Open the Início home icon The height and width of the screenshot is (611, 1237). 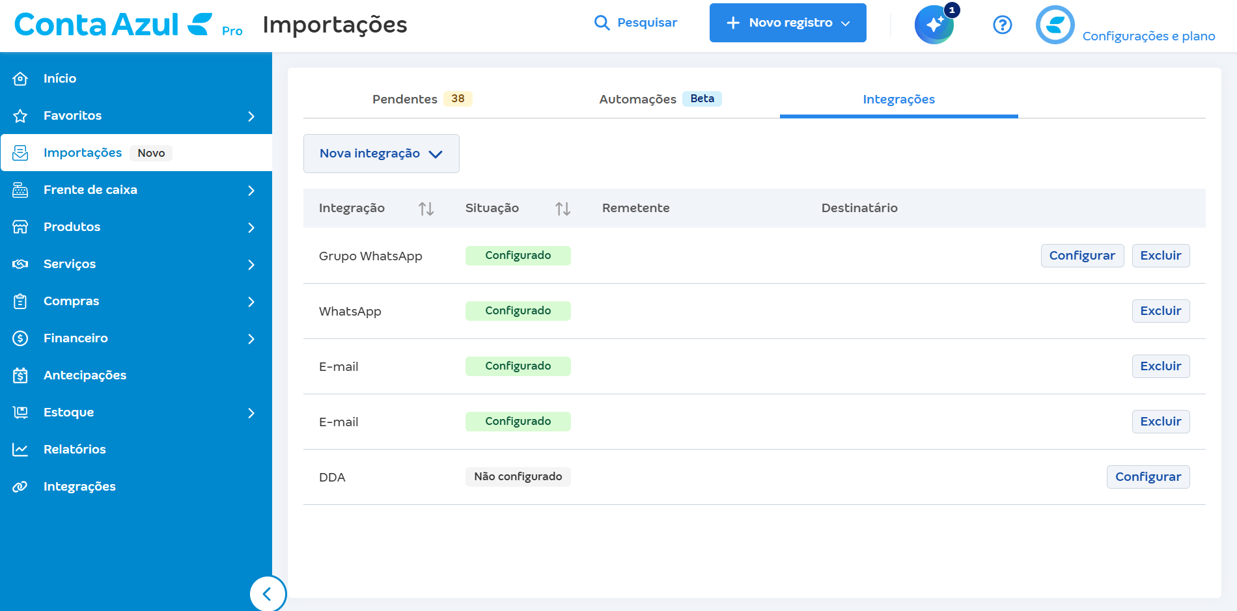pyautogui.click(x=20, y=79)
